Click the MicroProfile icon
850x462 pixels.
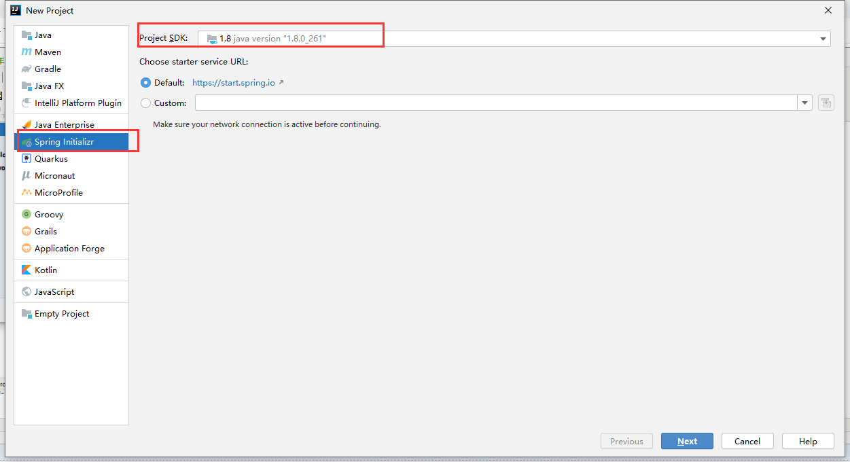(26, 193)
